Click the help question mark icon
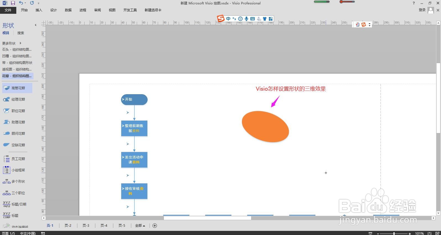 tap(414, 3)
